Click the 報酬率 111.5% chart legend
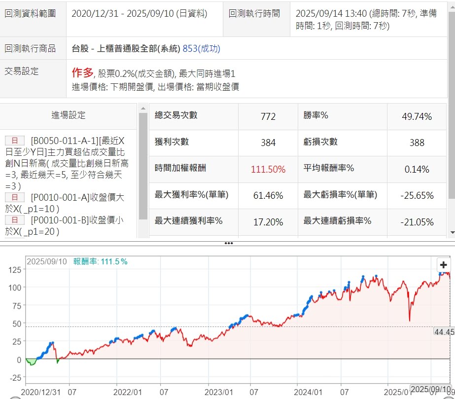 click(100, 261)
